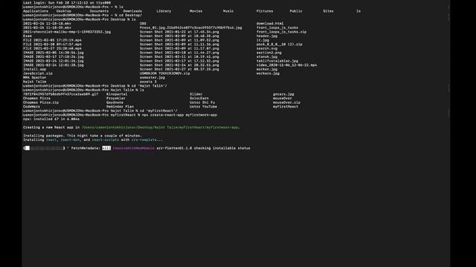The width and height of the screenshot is (476, 267).
Task: Click the 'Documents' entry in home listing
Action: pyautogui.click(x=99, y=11)
